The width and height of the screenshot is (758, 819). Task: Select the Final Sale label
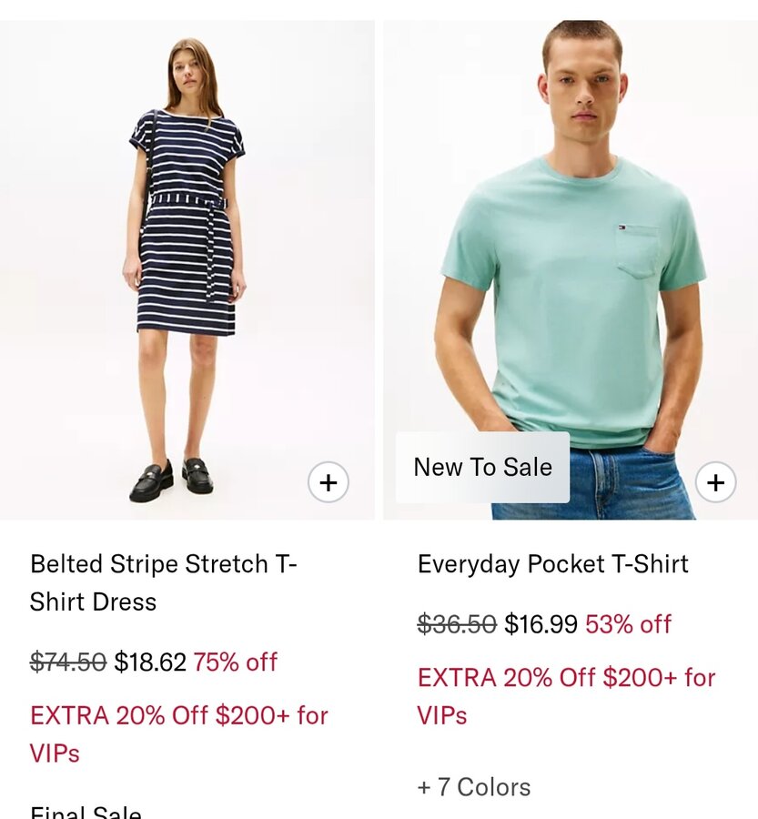pos(86,813)
